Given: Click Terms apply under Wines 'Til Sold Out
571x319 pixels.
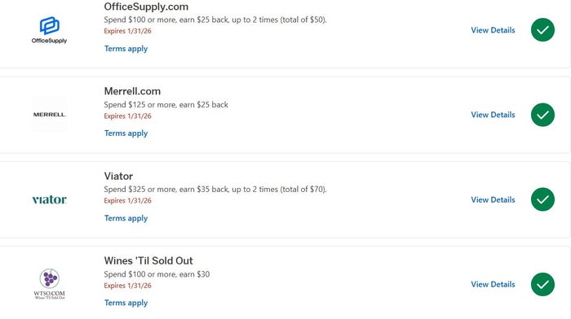Looking at the screenshot, I should tap(126, 303).
